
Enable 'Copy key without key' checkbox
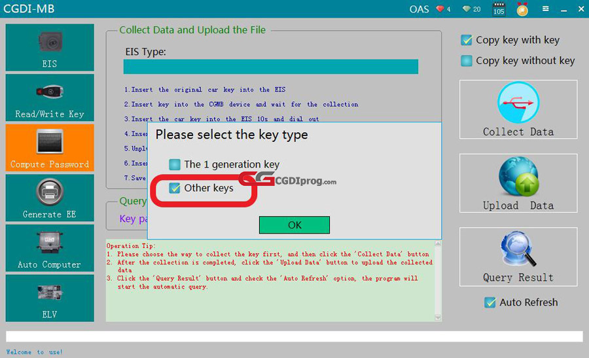467,60
